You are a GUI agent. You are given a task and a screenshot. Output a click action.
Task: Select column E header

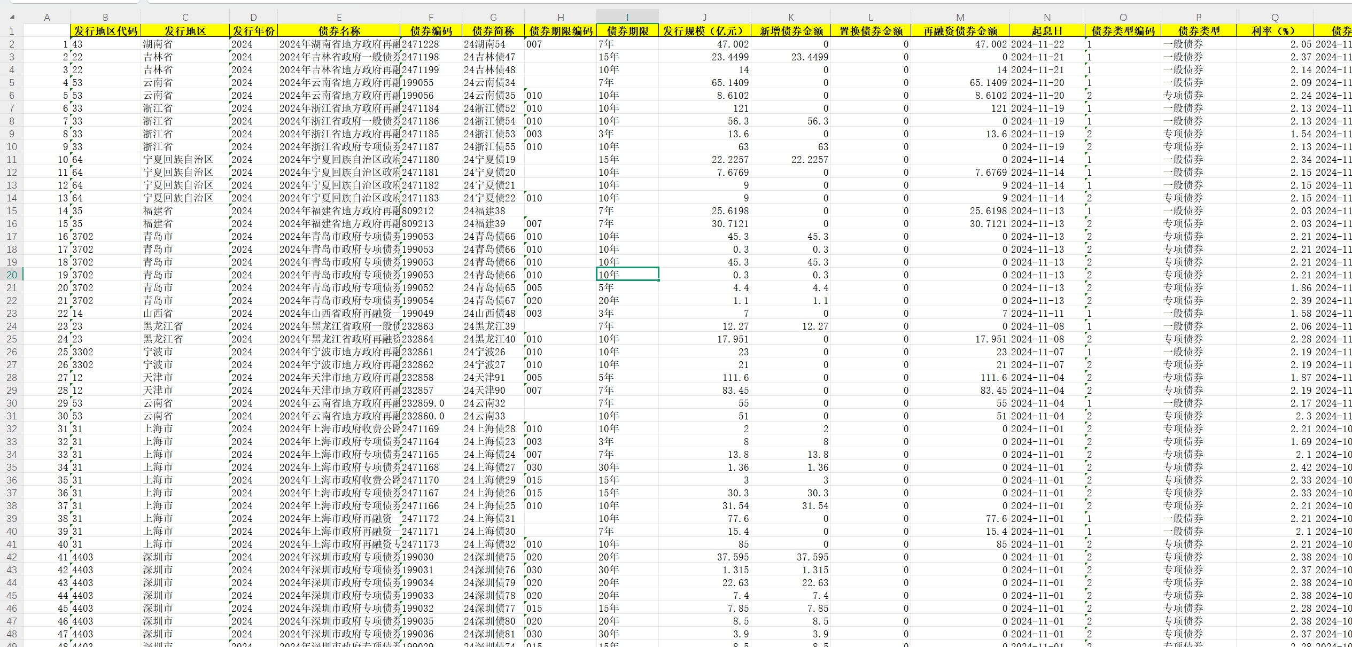coord(339,17)
